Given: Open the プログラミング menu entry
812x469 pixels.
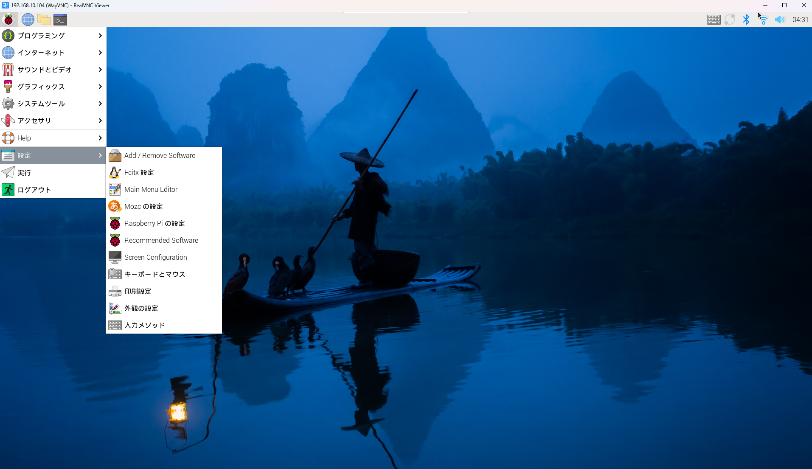Looking at the screenshot, I should pyautogui.click(x=53, y=36).
